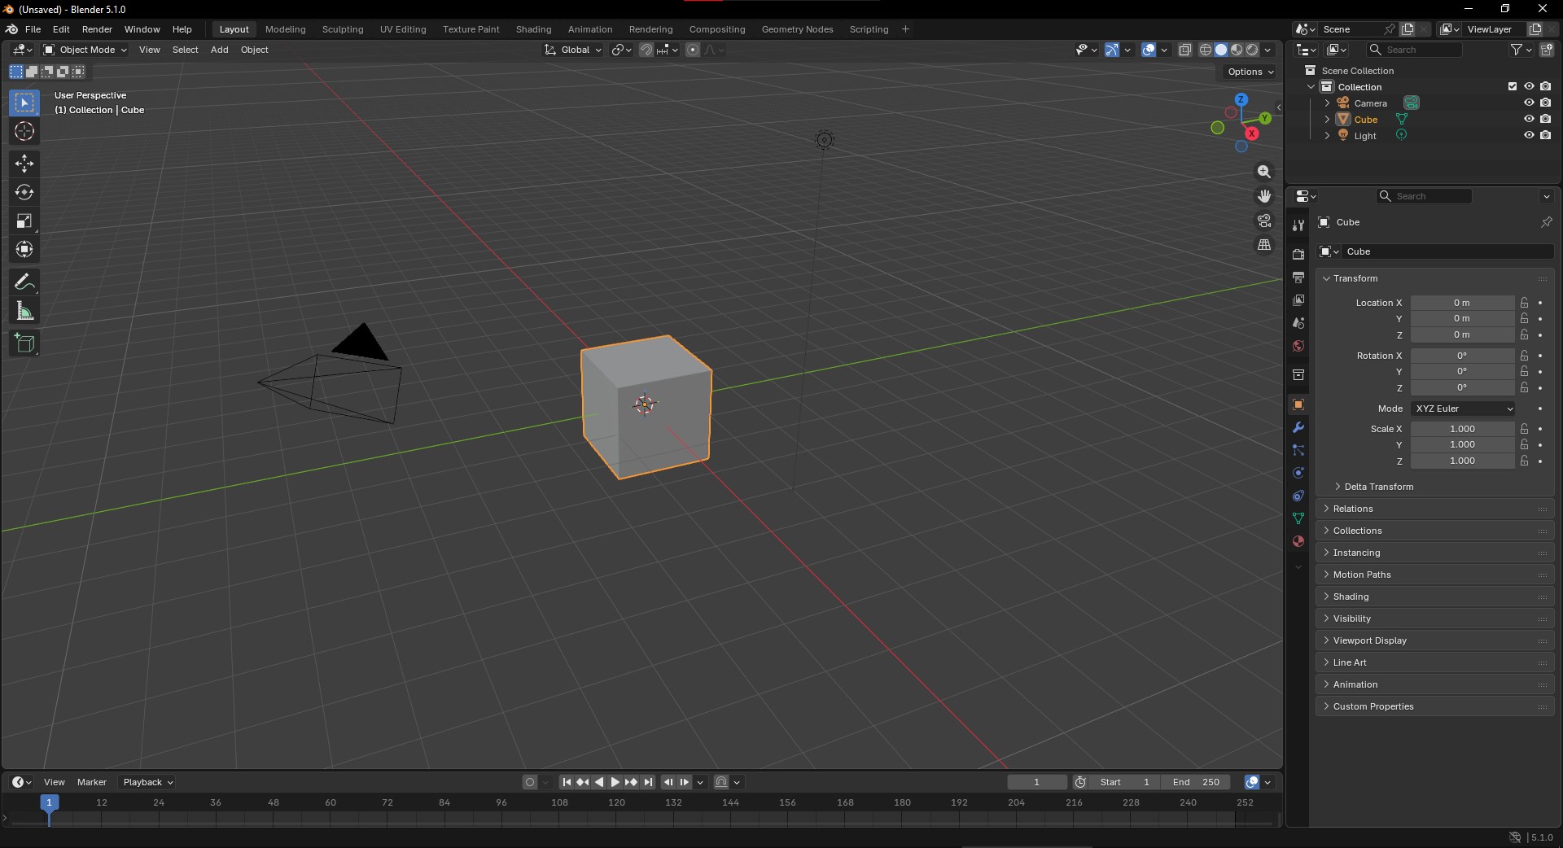Switch to the Sculpting workspace tab
Screen dimensions: 1563x848
pyautogui.click(x=343, y=29)
